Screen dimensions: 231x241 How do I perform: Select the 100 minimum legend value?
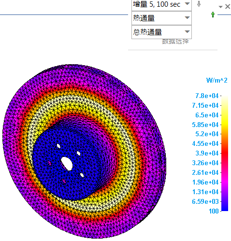[214, 211]
